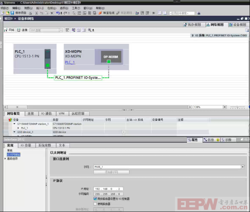
Task: Click the binoculars search icon
Action: [x=199, y=13]
